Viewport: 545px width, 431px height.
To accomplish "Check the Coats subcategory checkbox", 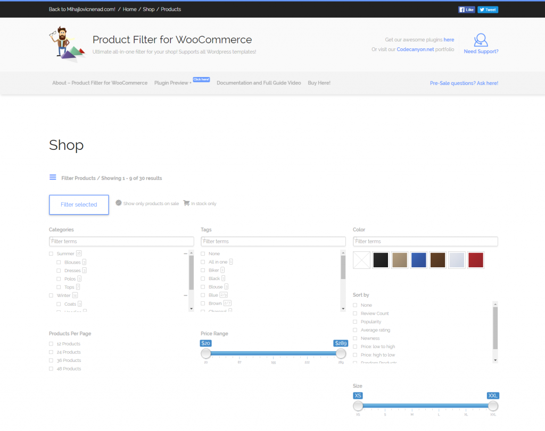I will point(59,304).
